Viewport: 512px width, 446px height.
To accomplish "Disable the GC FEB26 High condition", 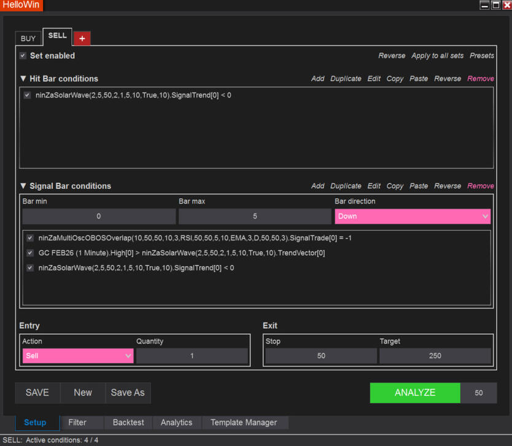I will pyautogui.click(x=30, y=253).
